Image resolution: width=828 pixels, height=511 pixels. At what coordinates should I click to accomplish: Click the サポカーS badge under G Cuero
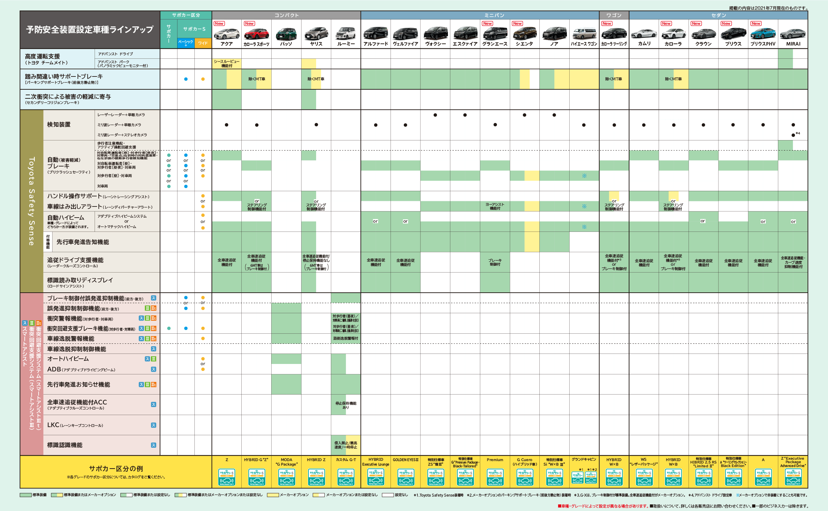(525, 477)
